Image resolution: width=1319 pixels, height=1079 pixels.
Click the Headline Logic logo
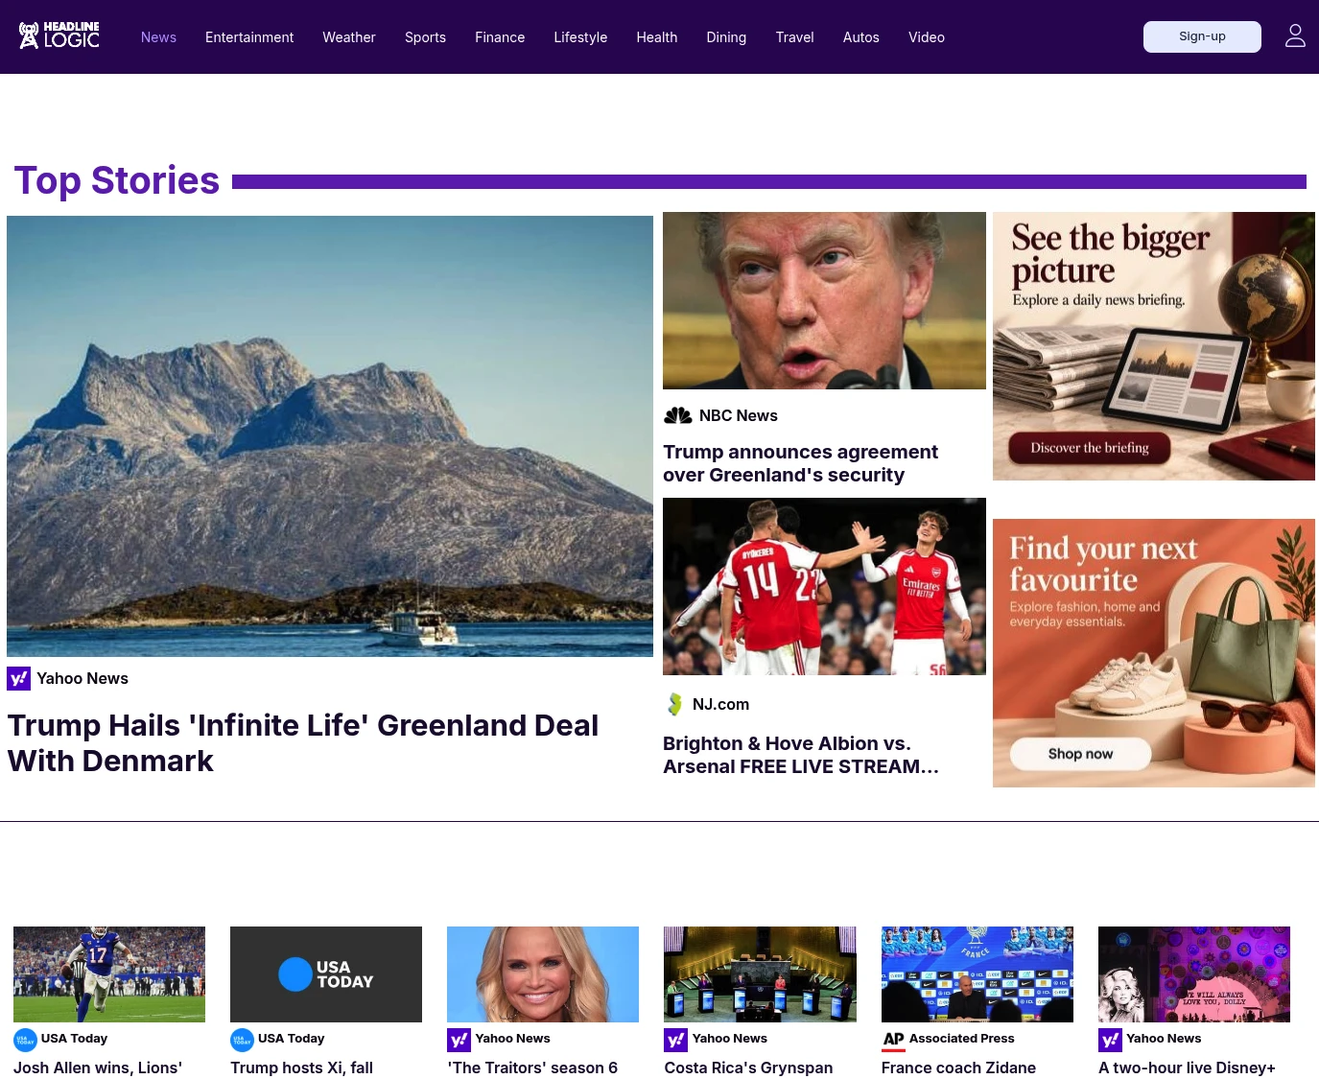[x=59, y=36]
